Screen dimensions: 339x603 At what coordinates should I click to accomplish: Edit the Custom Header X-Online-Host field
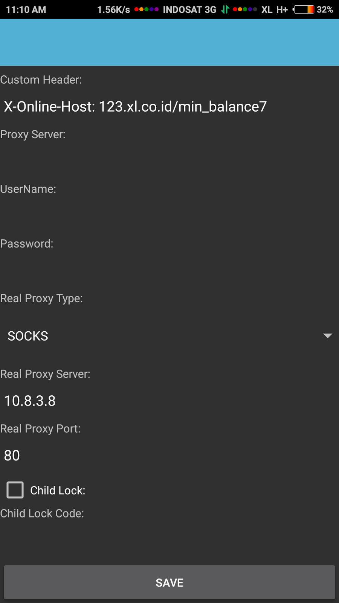[x=169, y=107]
